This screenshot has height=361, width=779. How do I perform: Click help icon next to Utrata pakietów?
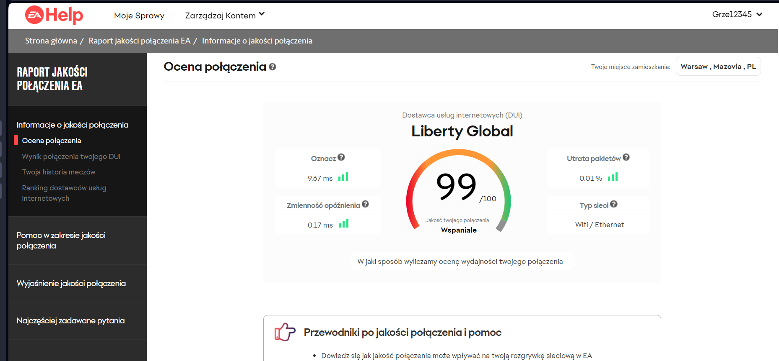pyautogui.click(x=626, y=157)
